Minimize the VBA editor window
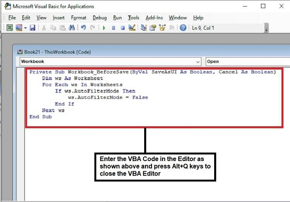290x202 pixels. [245, 6]
